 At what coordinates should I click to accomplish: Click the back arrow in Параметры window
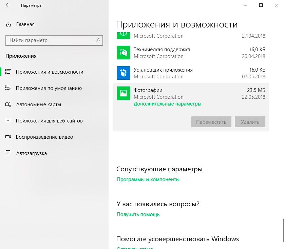click(8, 5)
